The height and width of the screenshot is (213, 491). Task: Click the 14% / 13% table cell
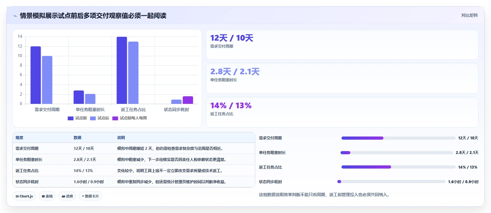(83, 171)
